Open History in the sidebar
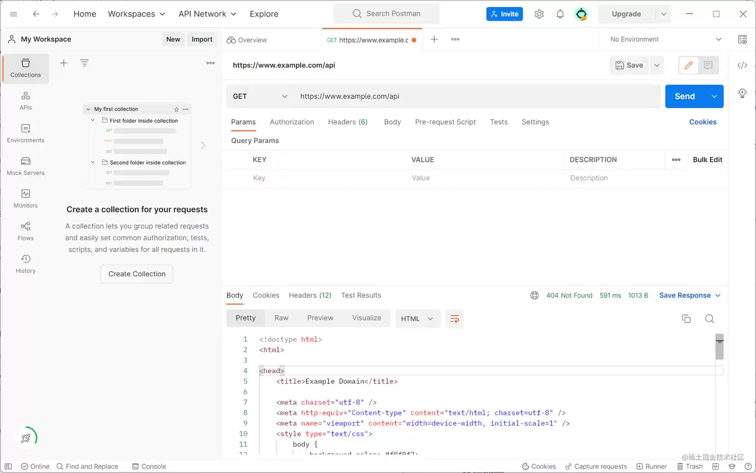Viewport: 756px width, 473px height. [25, 264]
